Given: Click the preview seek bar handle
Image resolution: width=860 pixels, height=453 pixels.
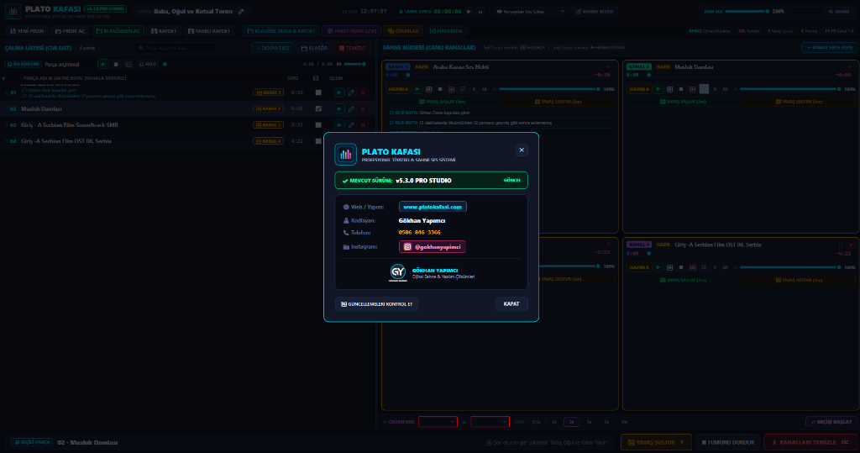Looking at the screenshot, I should tap(165, 64).
